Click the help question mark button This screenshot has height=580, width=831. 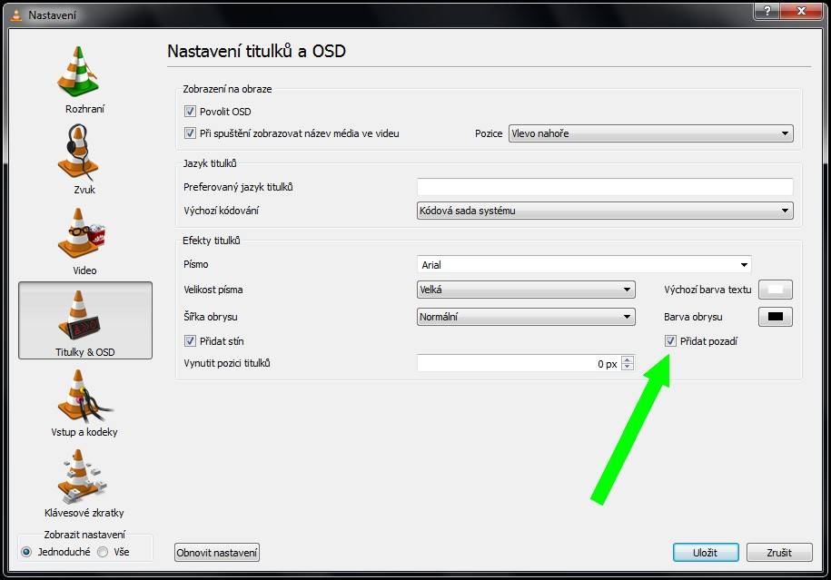767,11
